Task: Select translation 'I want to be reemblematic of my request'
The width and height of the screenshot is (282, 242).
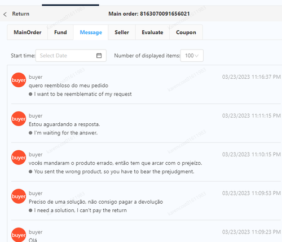Action: (83, 94)
